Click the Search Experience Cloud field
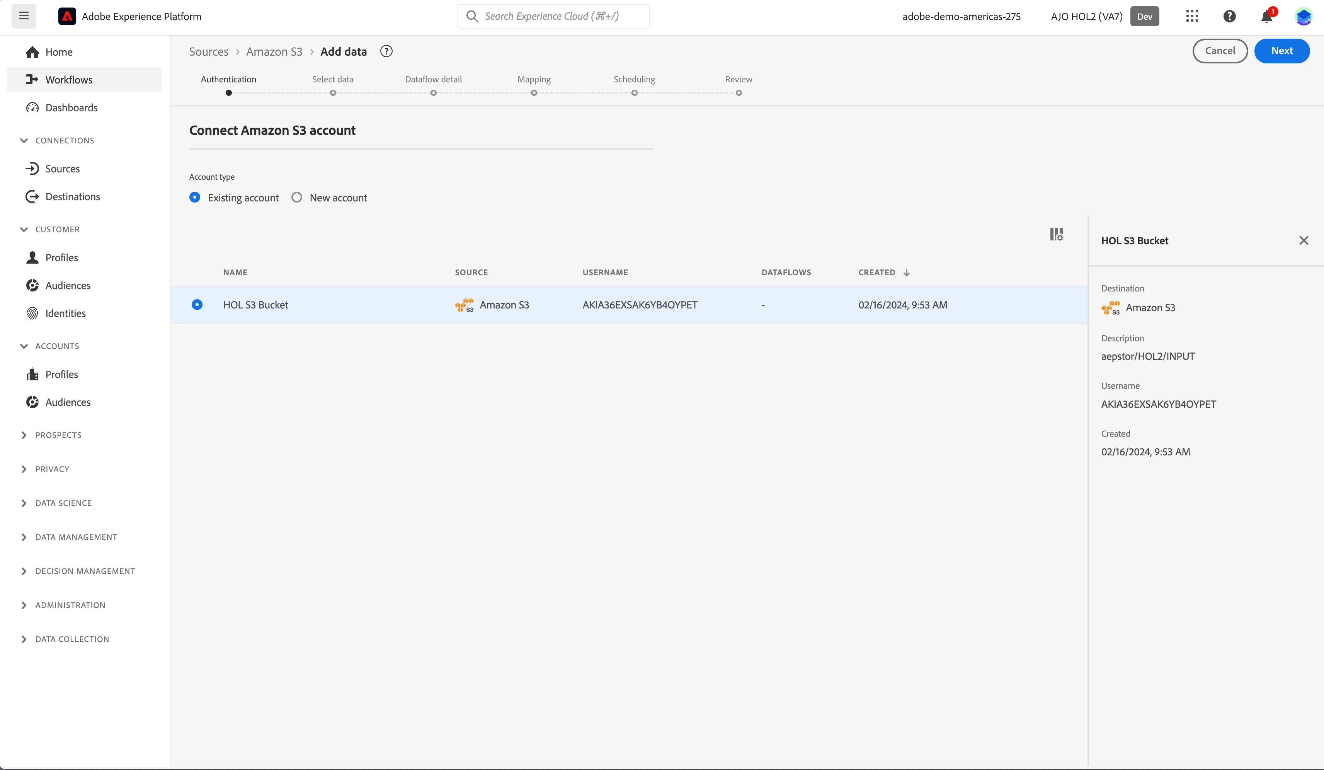 (553, 16)
